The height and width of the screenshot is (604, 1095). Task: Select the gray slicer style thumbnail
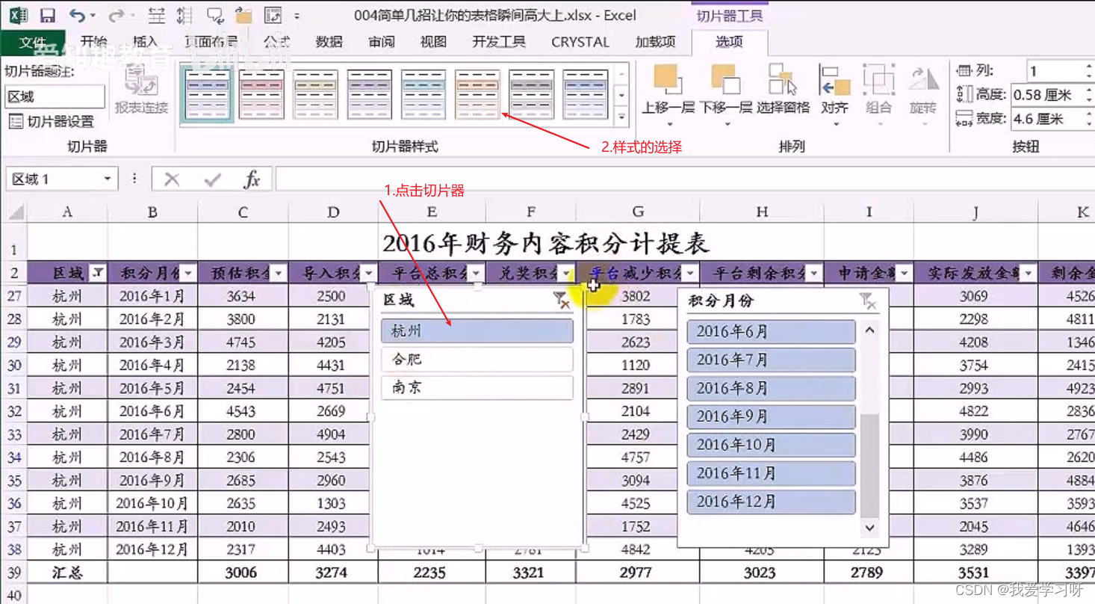click(x=531, y=94)
